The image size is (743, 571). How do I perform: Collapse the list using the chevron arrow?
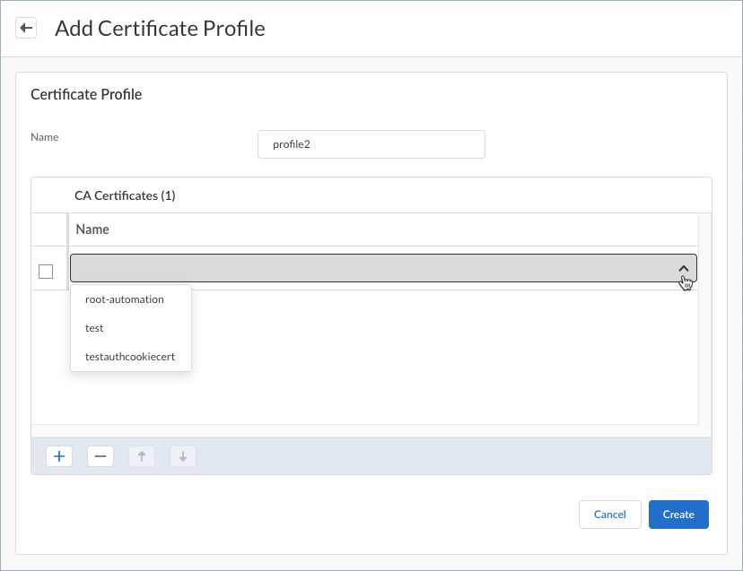[683, 268]
